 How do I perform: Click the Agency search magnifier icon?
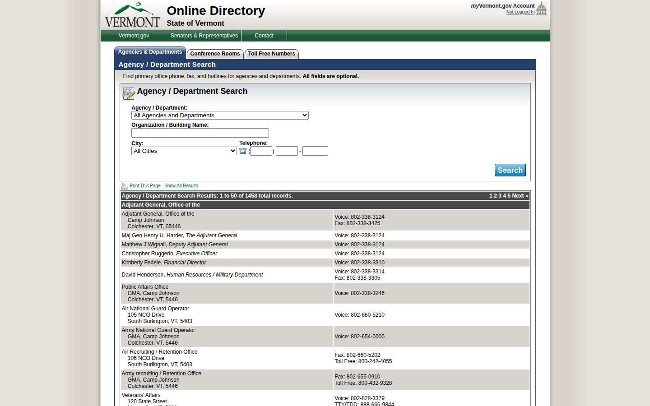coord(129,93)
